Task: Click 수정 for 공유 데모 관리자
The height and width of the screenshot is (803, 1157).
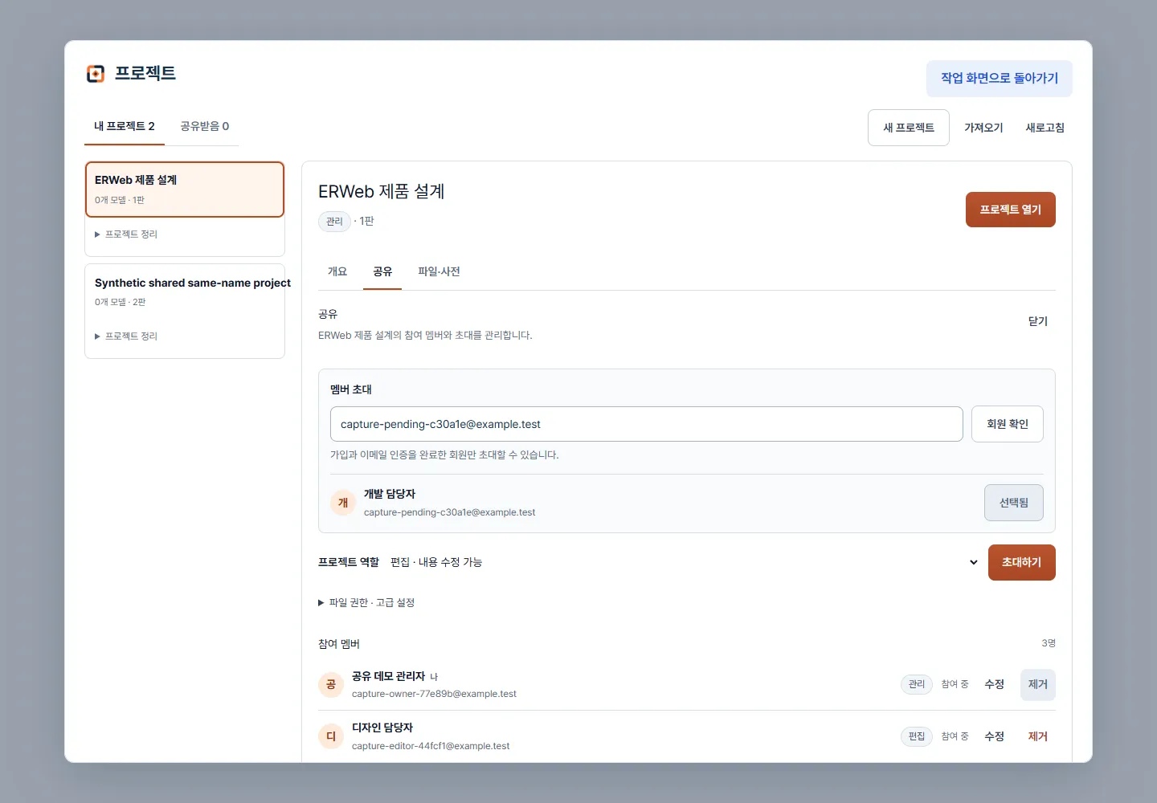Action: coord(995,684)
